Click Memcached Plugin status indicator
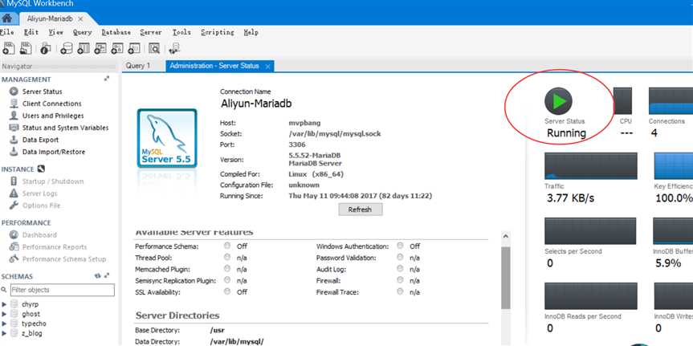The width and height of the screenshot is (693, 346). coord(227,269)
